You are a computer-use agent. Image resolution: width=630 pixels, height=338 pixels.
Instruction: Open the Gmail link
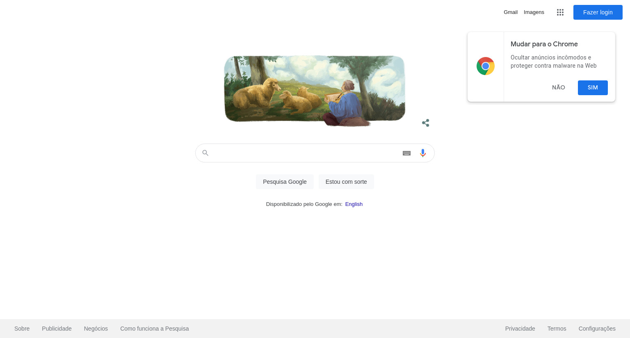(x=511, y=12)
